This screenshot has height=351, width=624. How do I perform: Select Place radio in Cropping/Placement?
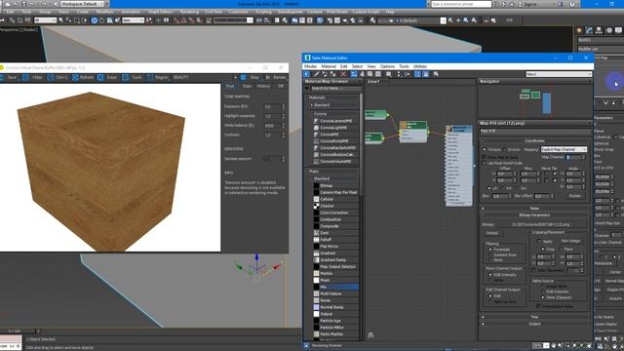click(561, 249)
